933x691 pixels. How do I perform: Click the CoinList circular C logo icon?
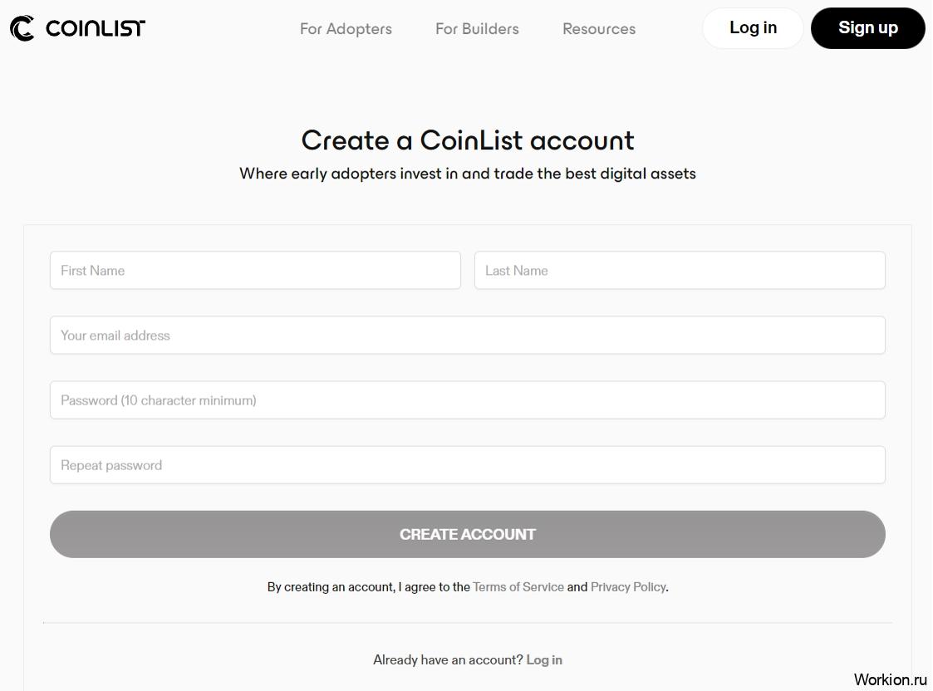pos(22,28)
